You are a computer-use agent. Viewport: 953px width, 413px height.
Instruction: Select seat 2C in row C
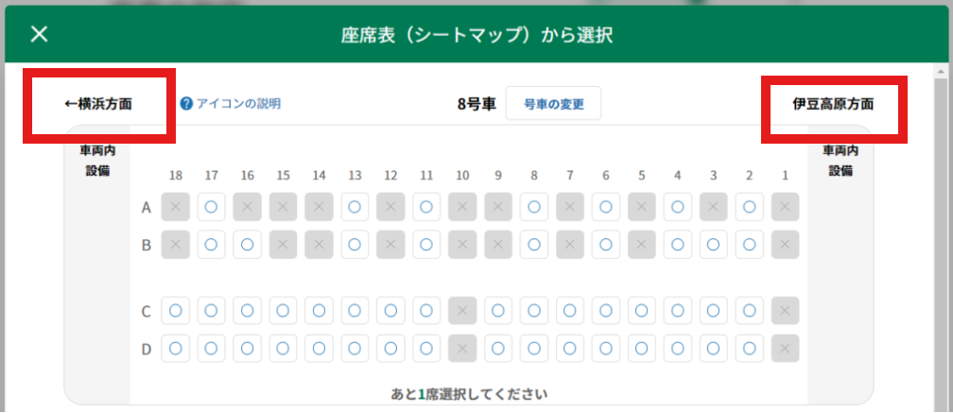[749, 310]
